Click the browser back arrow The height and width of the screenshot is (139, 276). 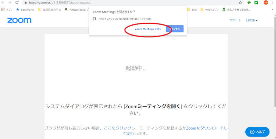(x=3, y=2)
